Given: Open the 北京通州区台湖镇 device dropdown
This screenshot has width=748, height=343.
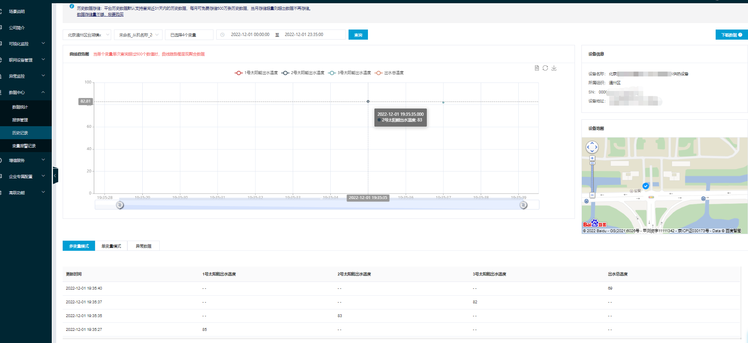Looking at the screenshot, I should point(87,35).
